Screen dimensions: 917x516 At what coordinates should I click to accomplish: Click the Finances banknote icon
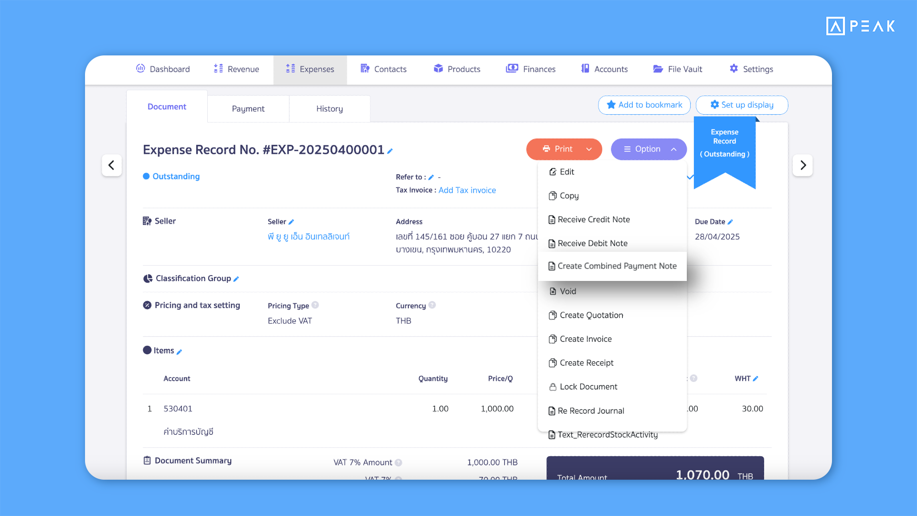tap(512, 69)
